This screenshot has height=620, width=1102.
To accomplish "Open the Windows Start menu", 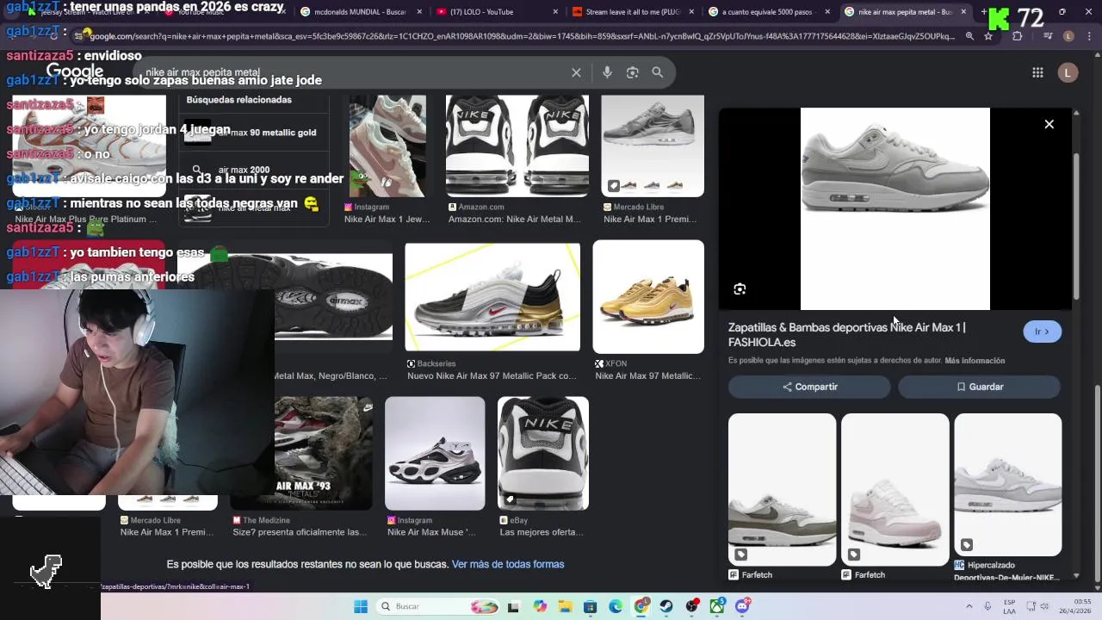I will pyautogui.click(x=361, y=606).
